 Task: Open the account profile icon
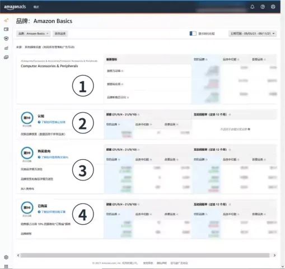273,7
